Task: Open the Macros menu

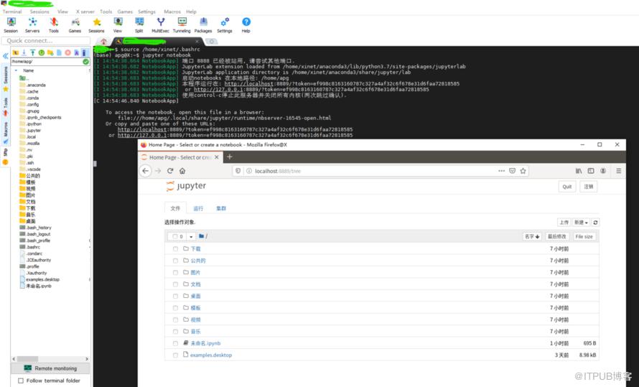Action: click(x=172, y=11)
